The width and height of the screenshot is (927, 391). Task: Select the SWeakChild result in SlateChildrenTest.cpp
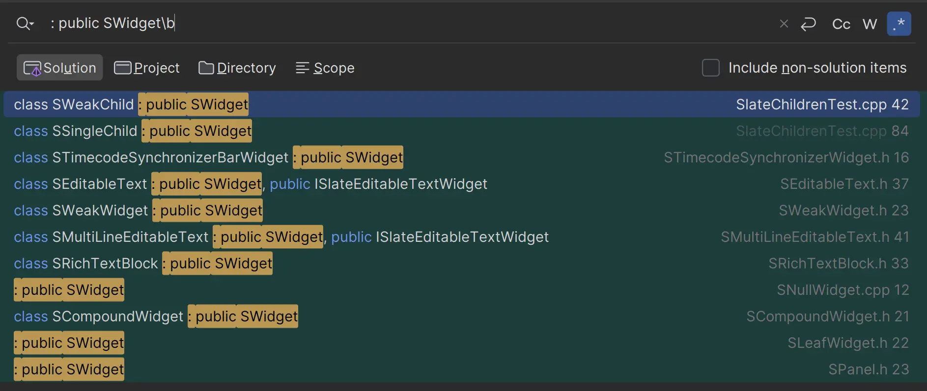[x=461, y=104]
